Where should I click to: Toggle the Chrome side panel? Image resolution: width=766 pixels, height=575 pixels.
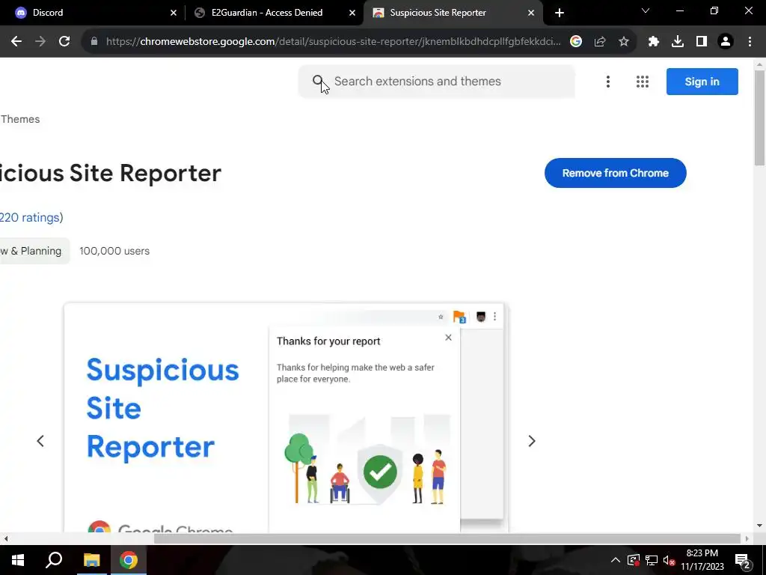click(702, 42)
